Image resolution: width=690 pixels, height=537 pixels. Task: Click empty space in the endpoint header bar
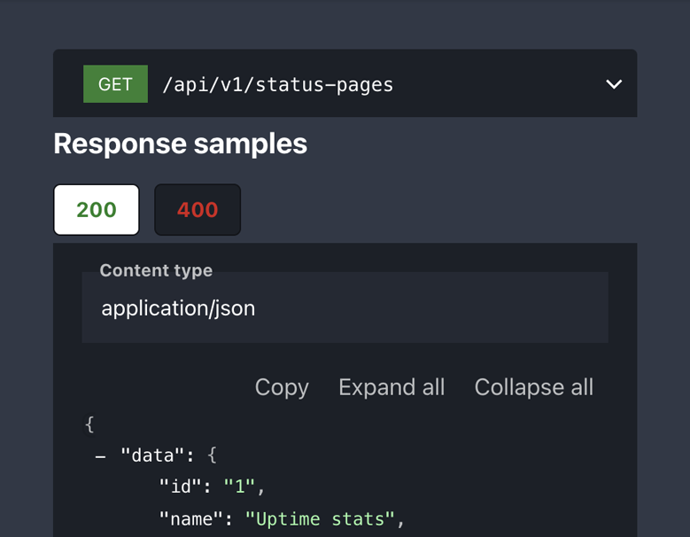click(496, 84)
